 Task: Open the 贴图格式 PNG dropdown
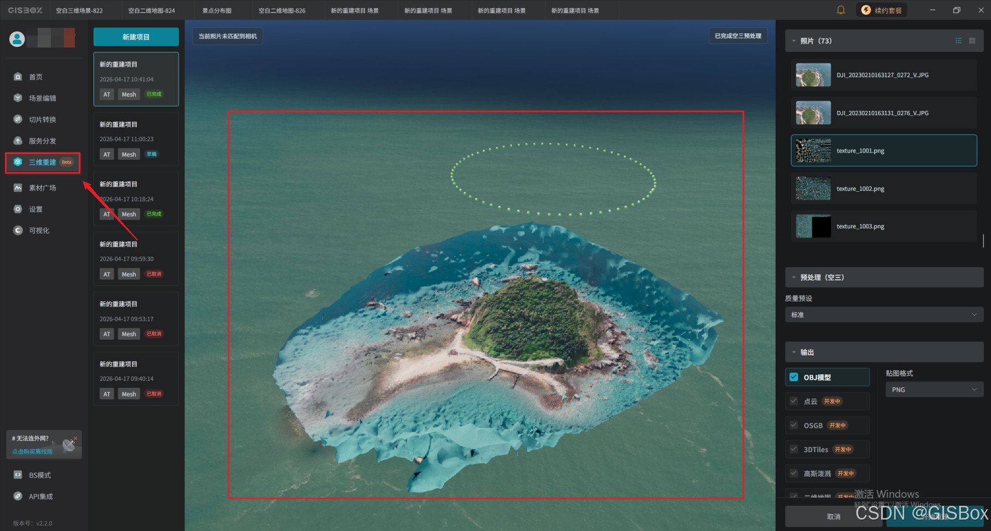coord(934,390)
